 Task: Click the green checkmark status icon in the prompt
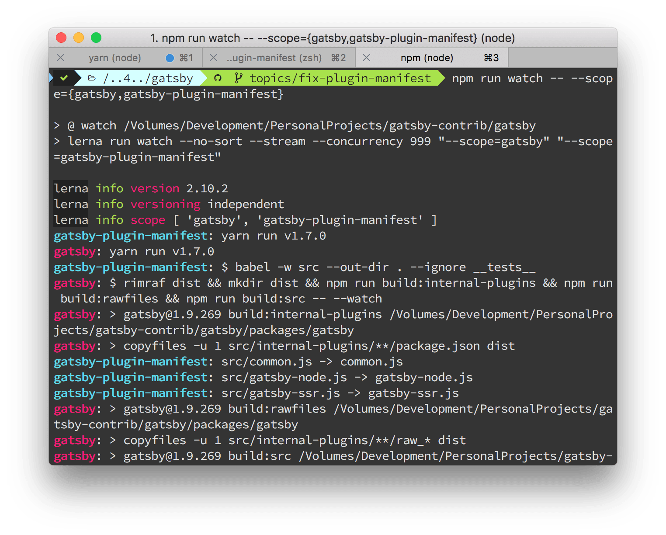point(64,78)
